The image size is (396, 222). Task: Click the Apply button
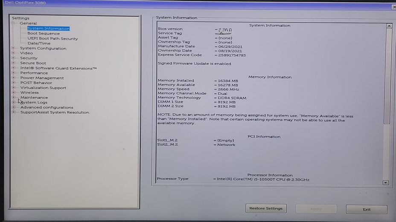316,209
